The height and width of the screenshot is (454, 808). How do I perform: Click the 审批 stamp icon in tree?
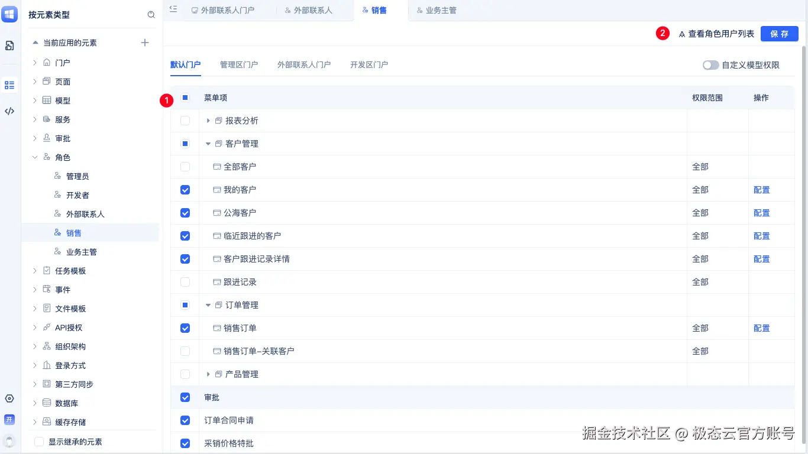click(x=47, y=138)
